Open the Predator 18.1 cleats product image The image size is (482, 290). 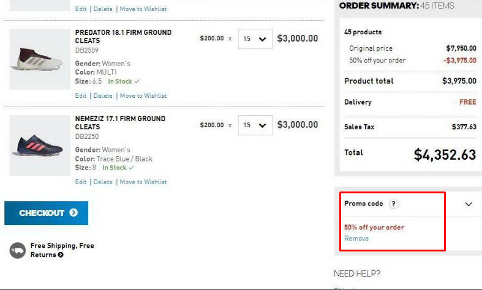pos(40,59)
